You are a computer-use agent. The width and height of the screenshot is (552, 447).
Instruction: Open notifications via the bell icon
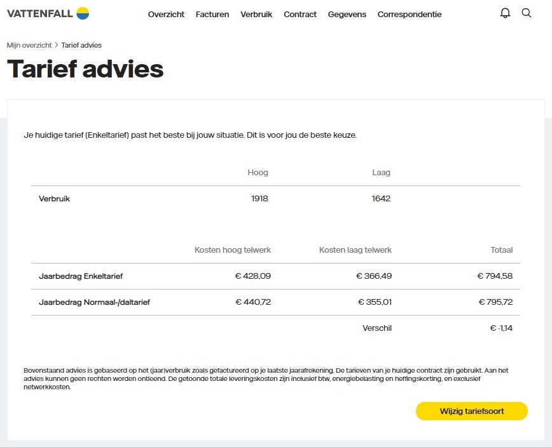tap(505, 13)
